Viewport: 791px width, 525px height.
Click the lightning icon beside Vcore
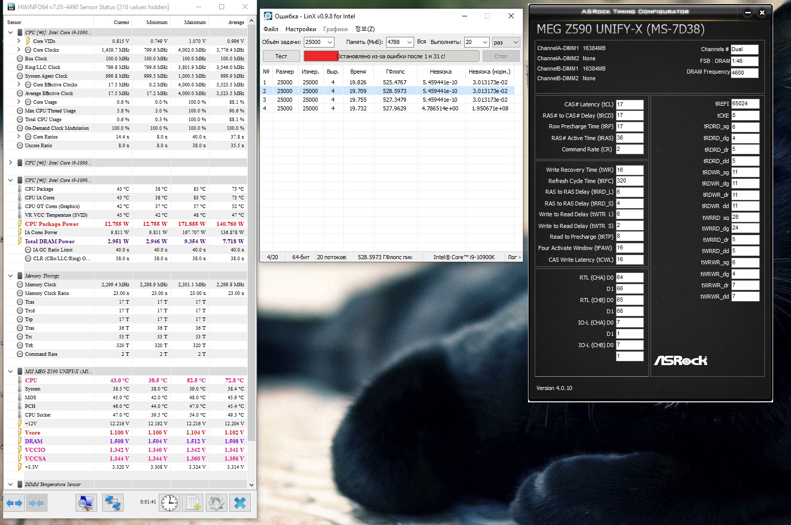(x=19, y=432)
